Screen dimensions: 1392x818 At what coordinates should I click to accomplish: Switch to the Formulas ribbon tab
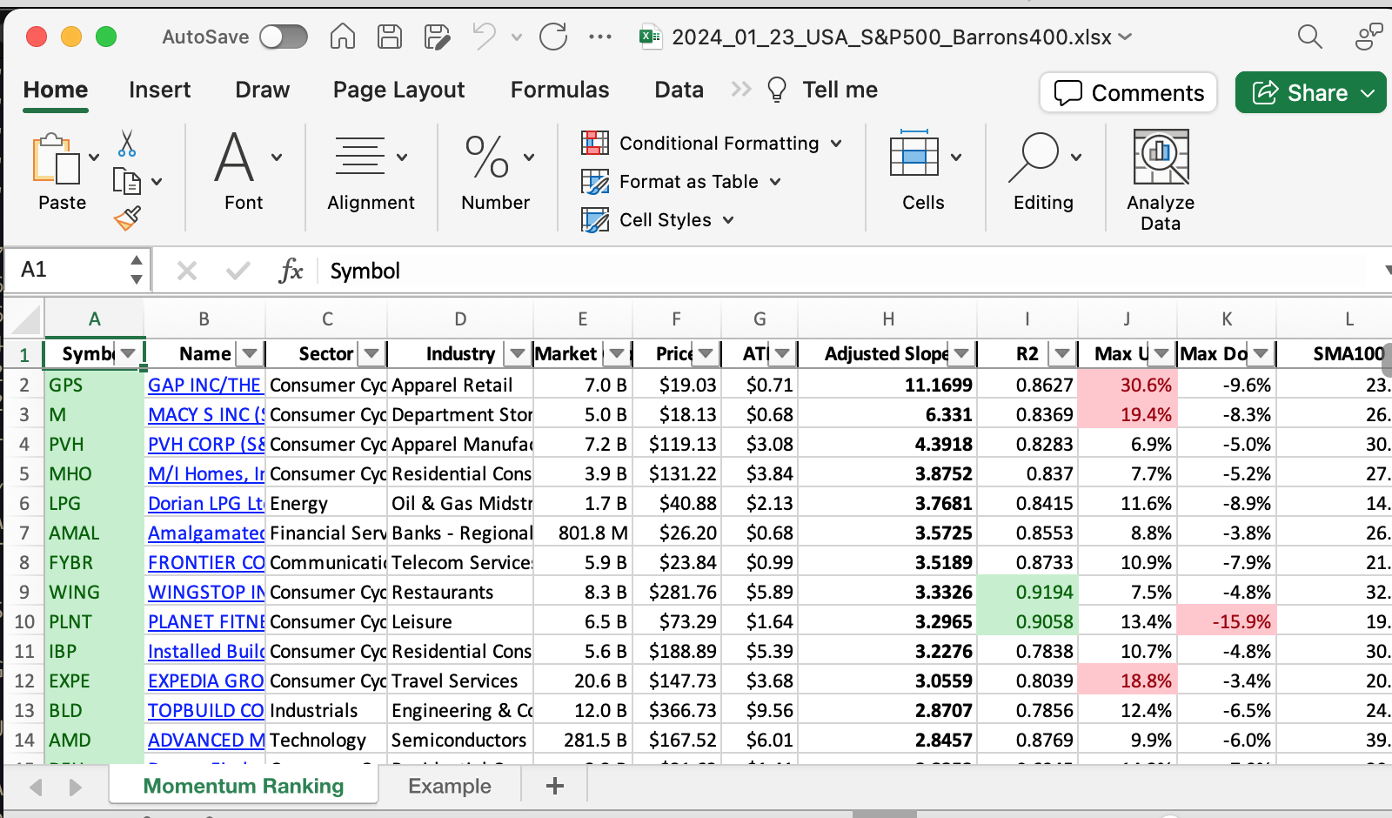(559, 90)
